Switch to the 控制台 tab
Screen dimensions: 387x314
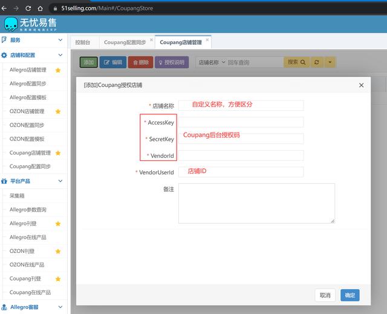[x=83, y=42]
